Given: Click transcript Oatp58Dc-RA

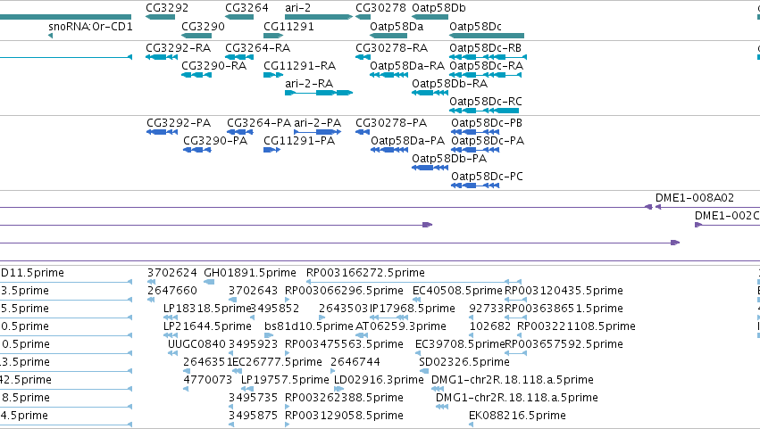Looking at the screenshot, I should 486,75.
